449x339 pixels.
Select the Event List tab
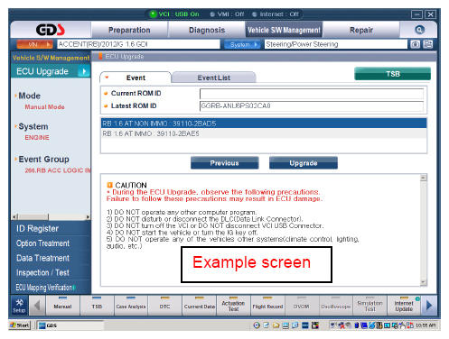214,78
